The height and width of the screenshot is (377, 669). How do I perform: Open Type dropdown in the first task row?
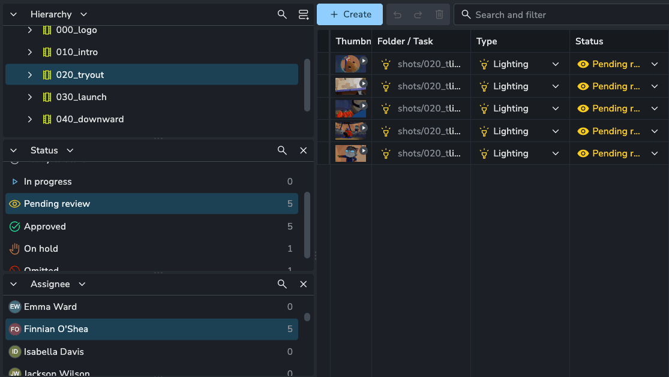click(556, 64)
